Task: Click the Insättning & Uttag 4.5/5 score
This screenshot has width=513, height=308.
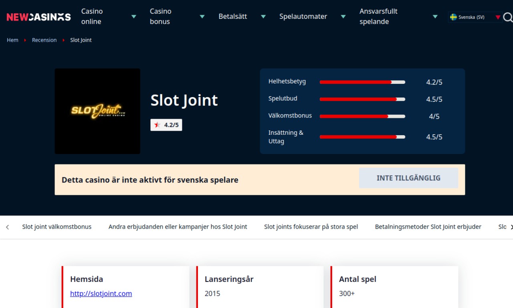Action: (x=434, y=137)
